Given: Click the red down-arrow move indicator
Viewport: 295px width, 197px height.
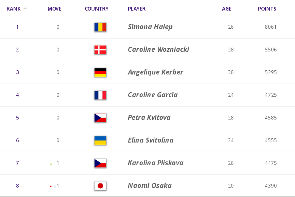Looking at the screenshot, I should 51,186.
